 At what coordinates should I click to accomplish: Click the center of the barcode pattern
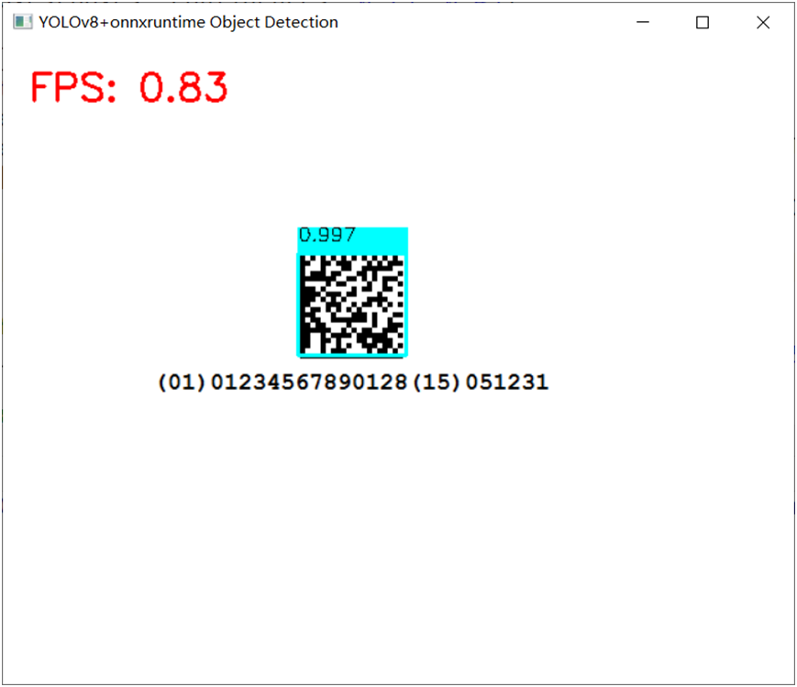(353, 303)
